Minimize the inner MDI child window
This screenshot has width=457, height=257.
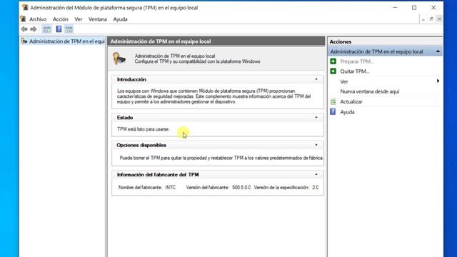(423, 19)
